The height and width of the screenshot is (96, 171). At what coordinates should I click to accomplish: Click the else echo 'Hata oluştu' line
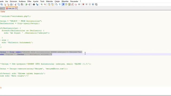[x=14, y=76]
